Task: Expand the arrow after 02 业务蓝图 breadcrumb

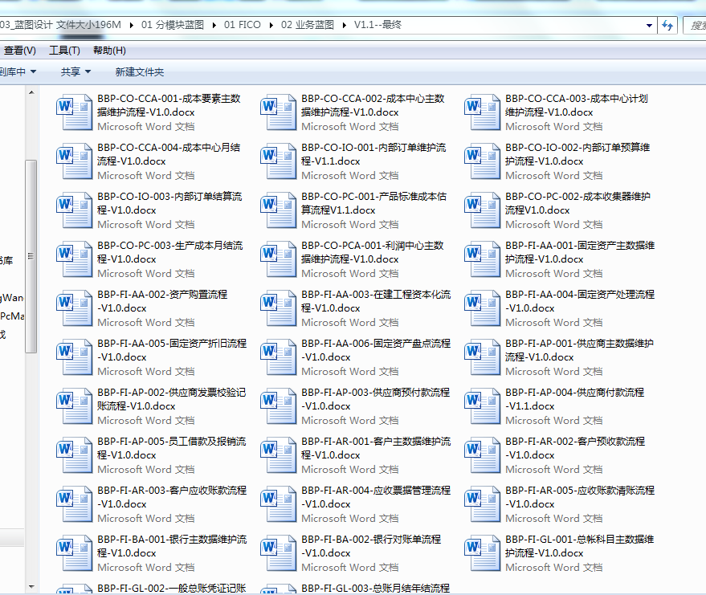Action: tap(345, 26)
